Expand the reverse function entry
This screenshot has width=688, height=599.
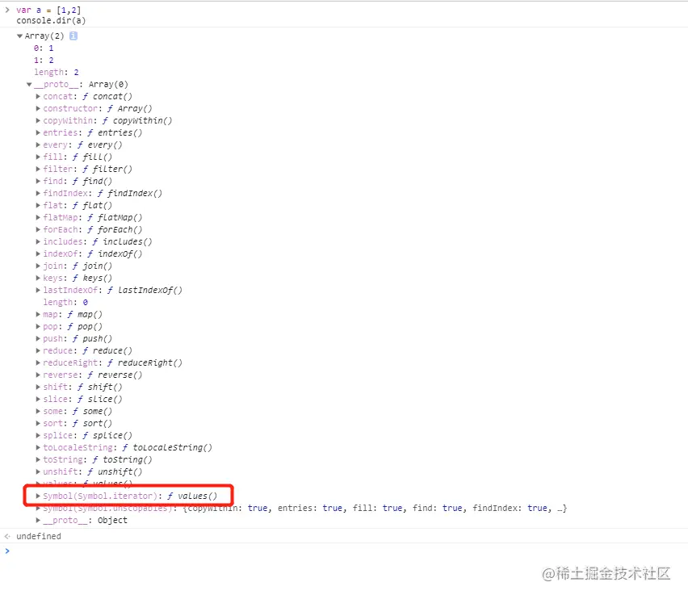coord(38,375)
